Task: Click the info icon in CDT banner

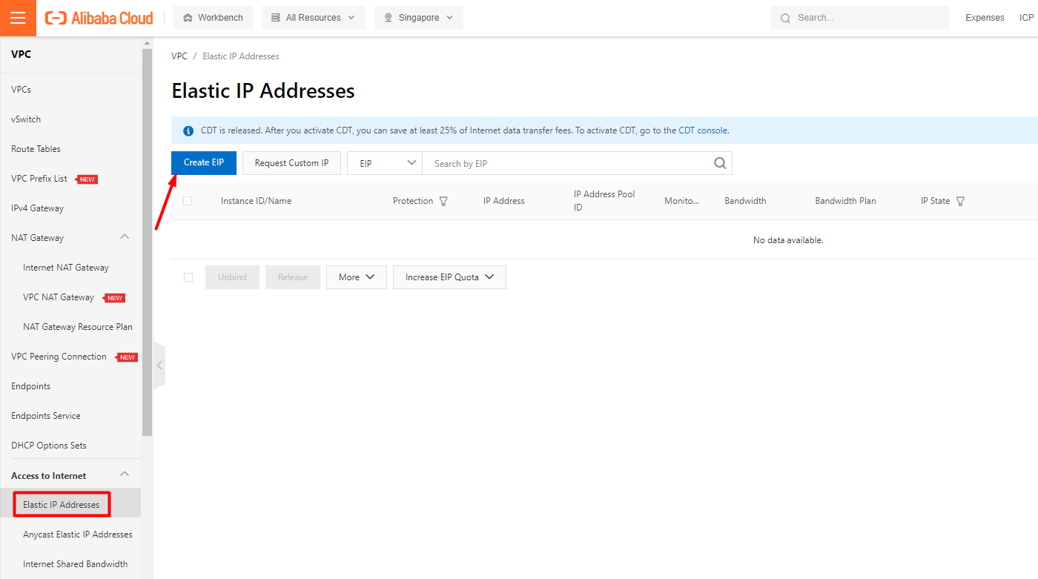Action: point(188,130)
